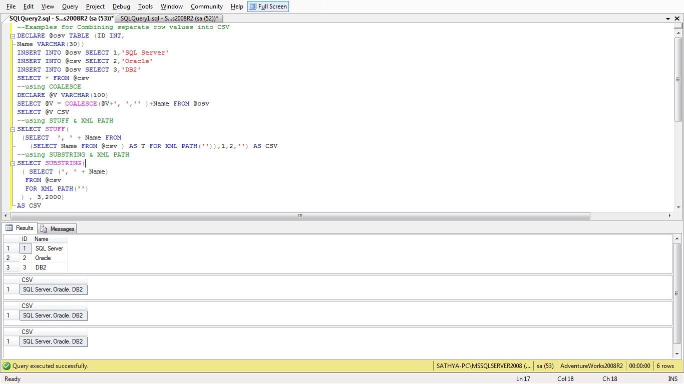Viewport: 684px width, 384px height.
Task: Select the 'DB2' name cell
Action: pyautogui.click(x=50, y=267)
